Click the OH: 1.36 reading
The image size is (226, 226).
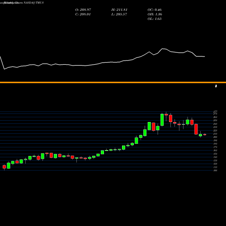(x=155, y=14)
